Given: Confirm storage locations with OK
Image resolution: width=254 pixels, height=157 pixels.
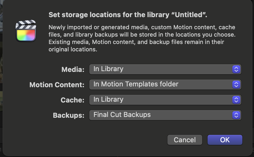Looking at the screenshot, I should click(225, 140).
